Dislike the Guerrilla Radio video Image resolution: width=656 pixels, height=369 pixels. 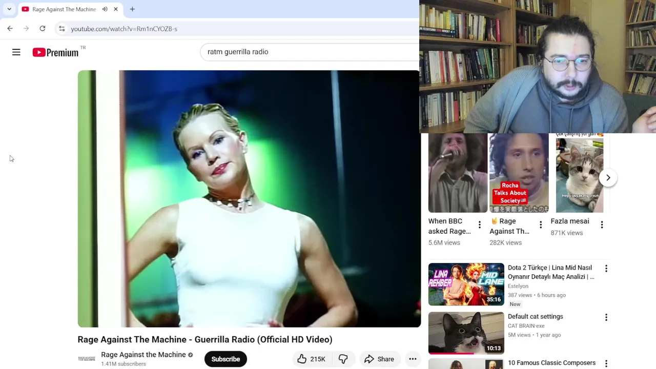coord(343,359)
